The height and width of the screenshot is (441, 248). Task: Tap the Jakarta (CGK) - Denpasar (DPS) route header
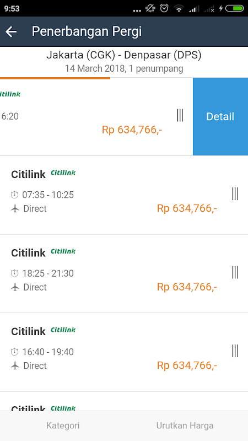click(x=124, y=55)
